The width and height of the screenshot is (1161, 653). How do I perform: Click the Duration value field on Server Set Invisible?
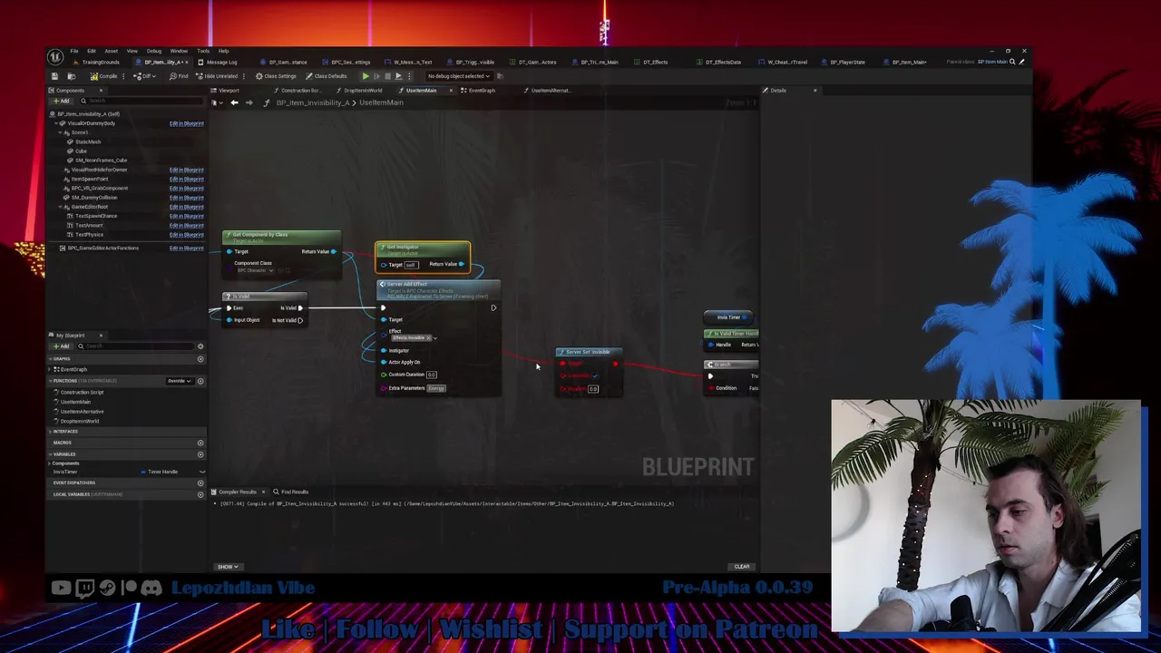(x=592, y=389)
